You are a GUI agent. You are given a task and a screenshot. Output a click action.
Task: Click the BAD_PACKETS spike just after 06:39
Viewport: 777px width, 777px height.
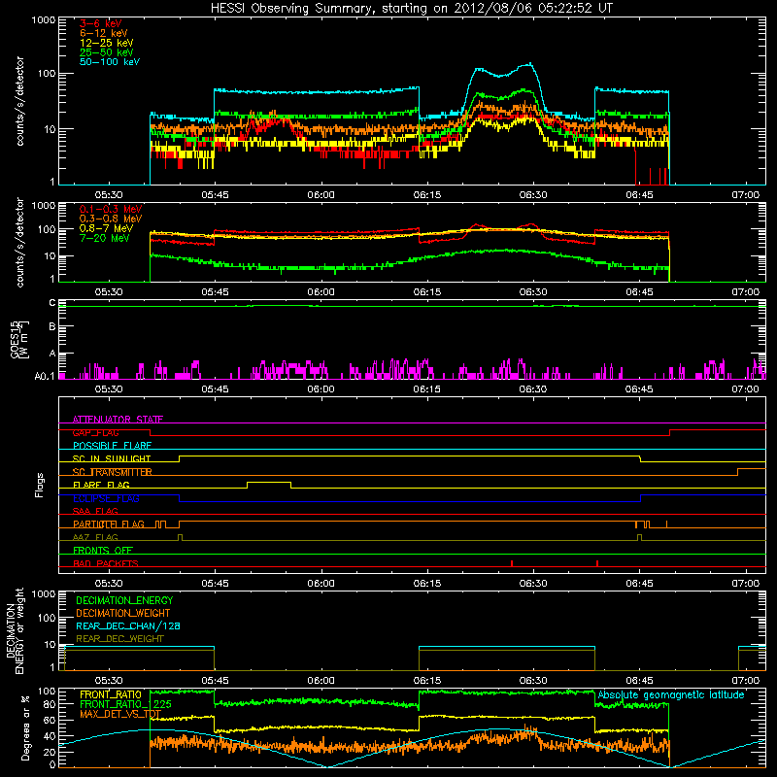pos(597,563)
